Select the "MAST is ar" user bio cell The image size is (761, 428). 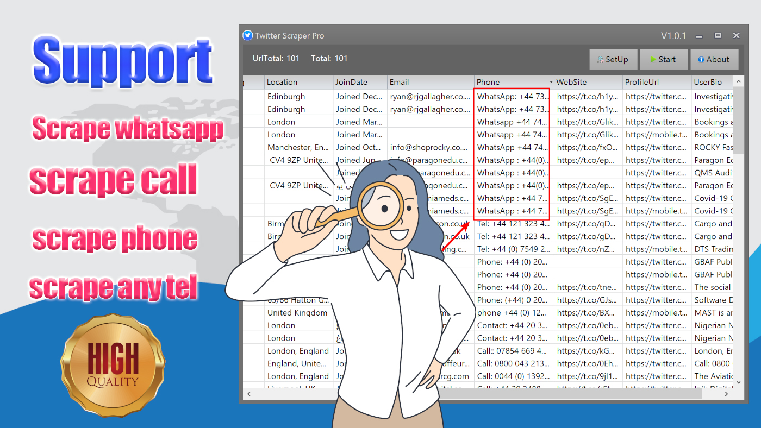712,312
